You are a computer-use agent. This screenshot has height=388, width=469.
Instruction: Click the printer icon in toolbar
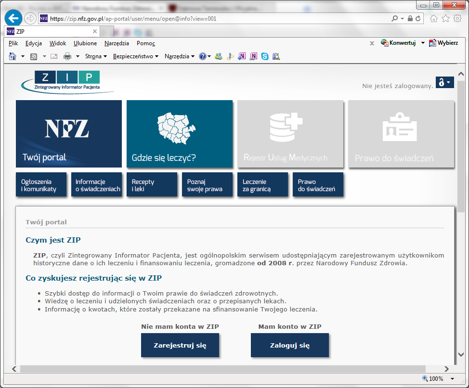(x=67, y=56)
